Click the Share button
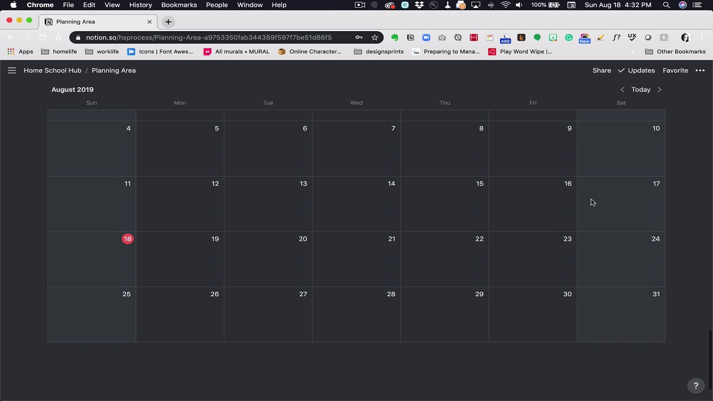Viewport: 713px width, 401px height. (x=602, y=71)
